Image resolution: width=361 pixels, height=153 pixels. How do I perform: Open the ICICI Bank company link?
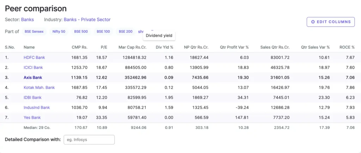[x=33, y=68]
